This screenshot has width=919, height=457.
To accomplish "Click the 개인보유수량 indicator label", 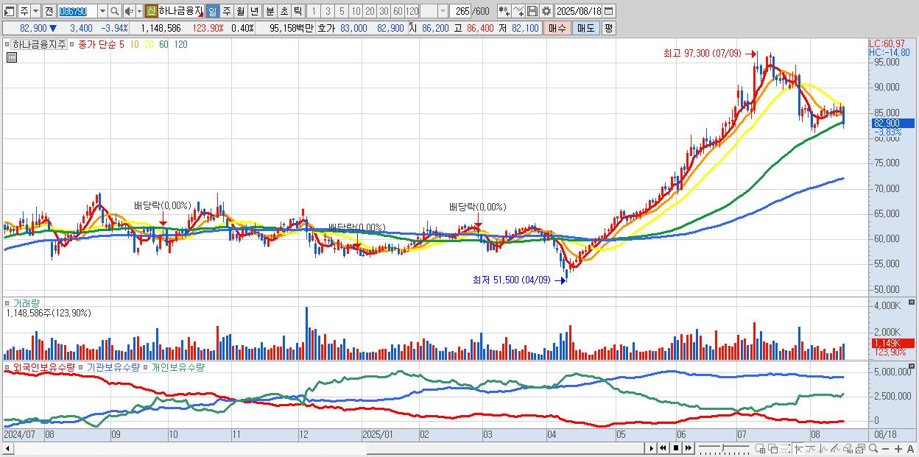I will pyautogui.click(x=177, y=366).
